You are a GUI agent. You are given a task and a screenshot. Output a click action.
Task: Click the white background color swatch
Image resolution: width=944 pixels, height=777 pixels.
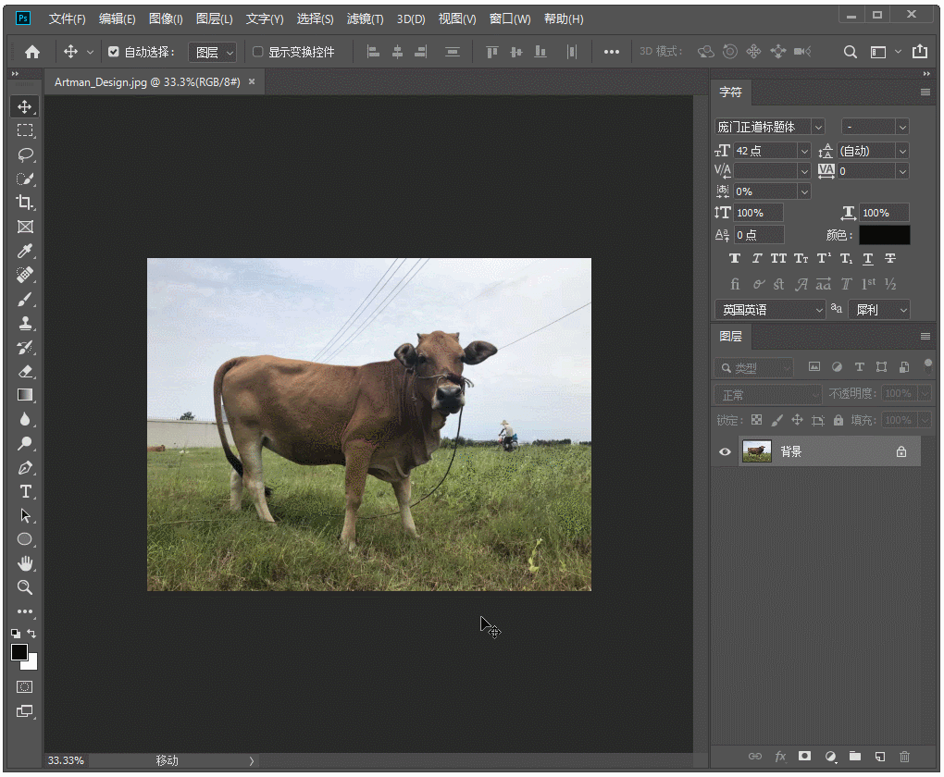click(31, 663)
